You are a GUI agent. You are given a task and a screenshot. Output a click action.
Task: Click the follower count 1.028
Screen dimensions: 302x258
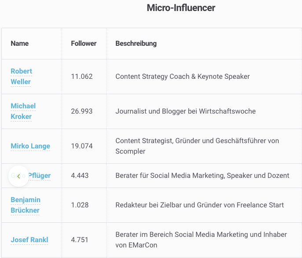coord(80,205)
